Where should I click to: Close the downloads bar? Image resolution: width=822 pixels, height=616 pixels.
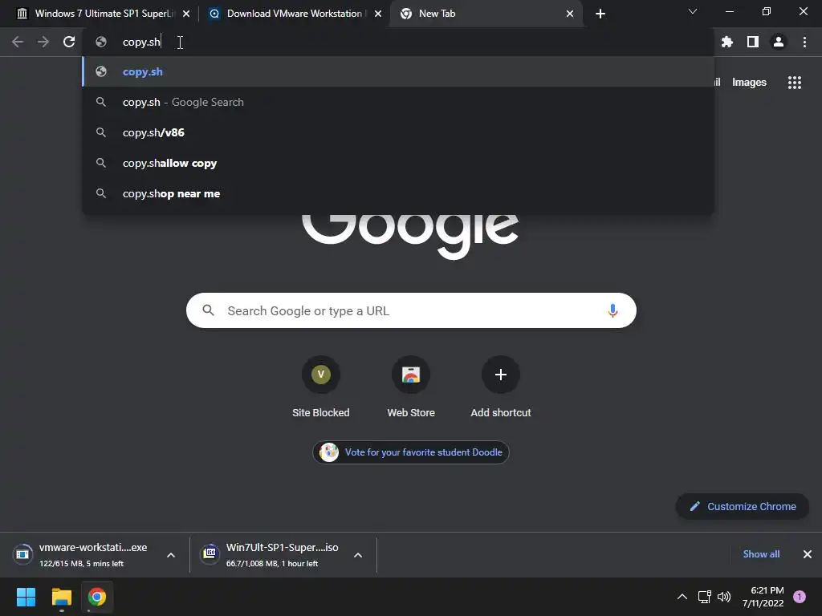(x=808, y=554)
